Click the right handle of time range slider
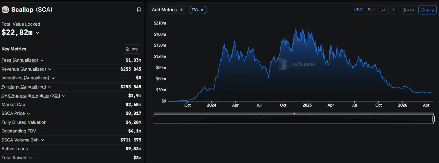 tap(434, 119)
